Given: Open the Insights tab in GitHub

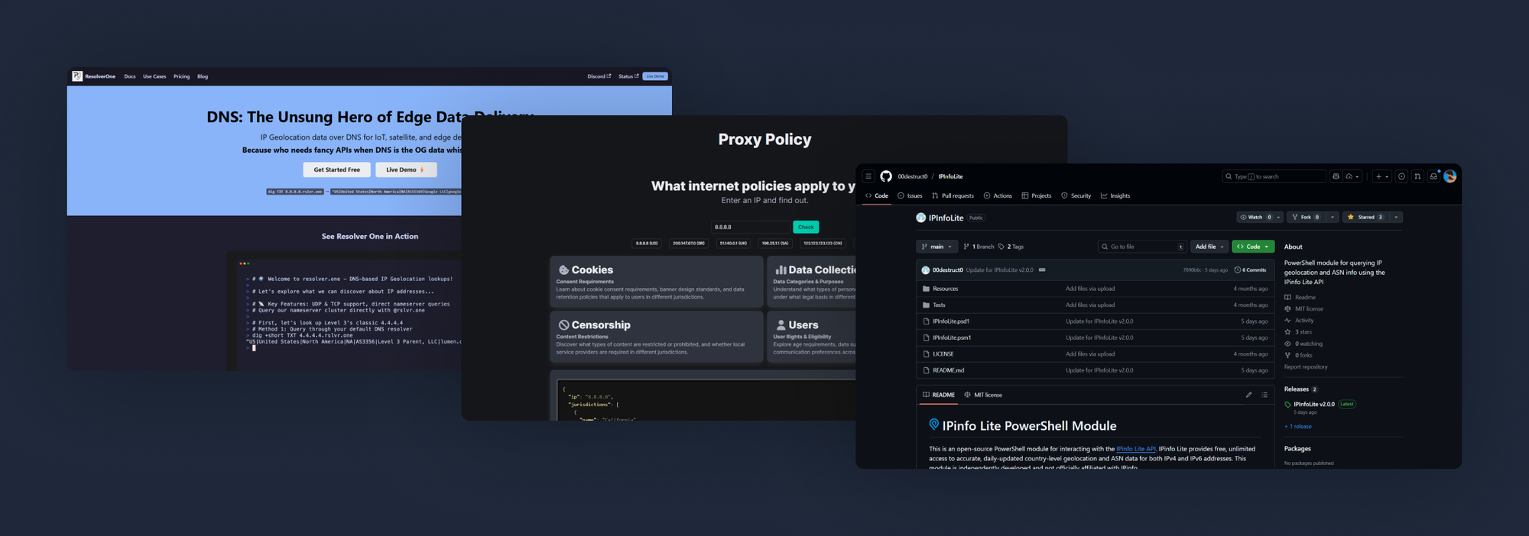Looking at the screenshot, I should pos(1115,195).
